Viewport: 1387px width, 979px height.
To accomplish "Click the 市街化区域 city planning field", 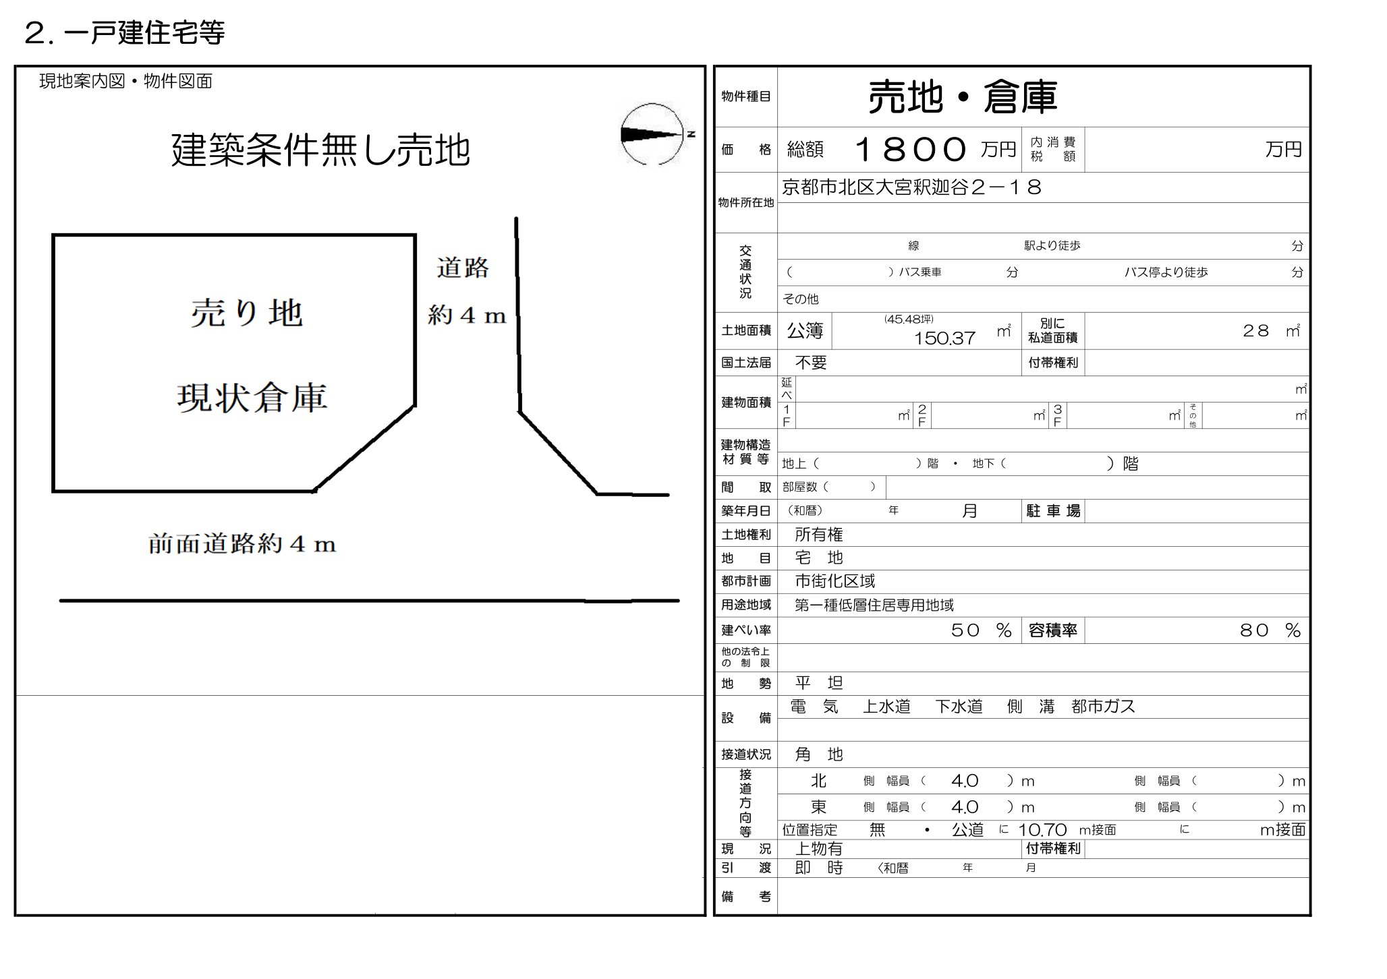I will coord(834,581).
